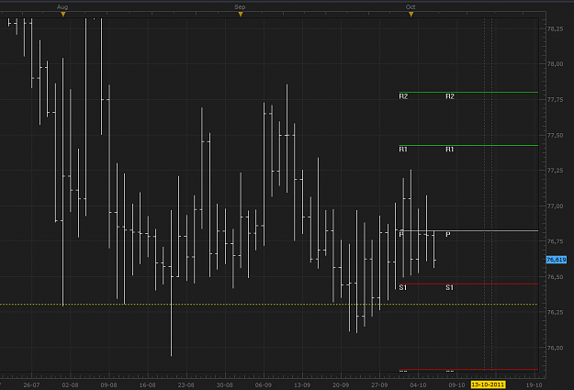Click the 77,75 price axis label
This screenshot has height=390, width=574.
click(x=555, y=100)
